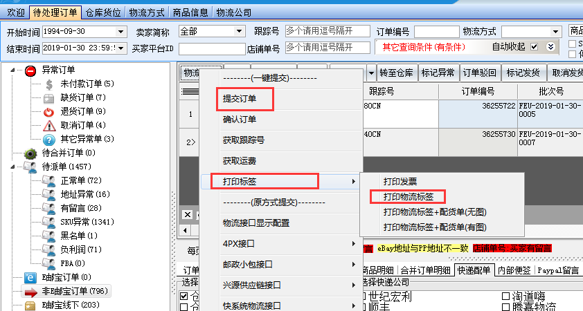Click the red arrow icon beside 非E邮宝订单
The height and width of the screenshot is (311, 583).
coord(30,292)
